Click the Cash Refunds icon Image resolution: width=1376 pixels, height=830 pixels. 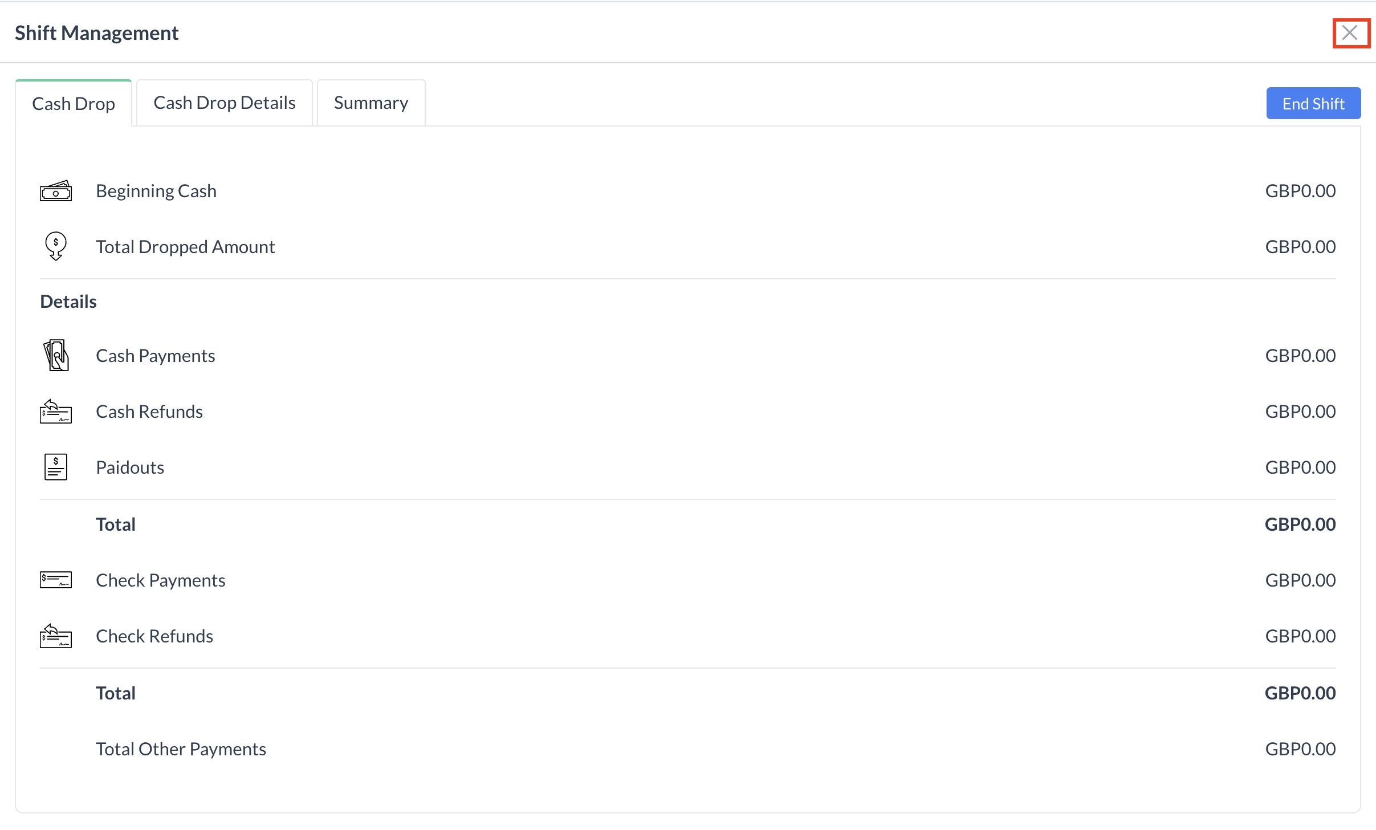pyautogui.click(x=55, y=411)
